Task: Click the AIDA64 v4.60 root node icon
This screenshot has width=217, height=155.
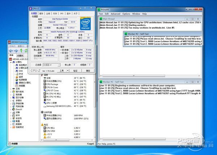Action: [x=10, y=59]
